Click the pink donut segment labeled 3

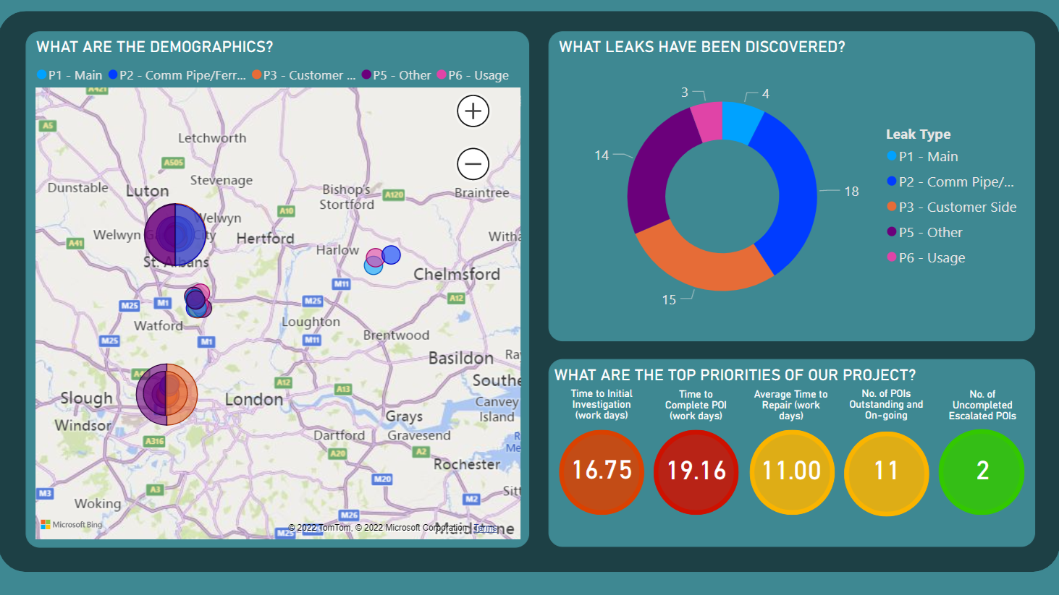(709, 121)
